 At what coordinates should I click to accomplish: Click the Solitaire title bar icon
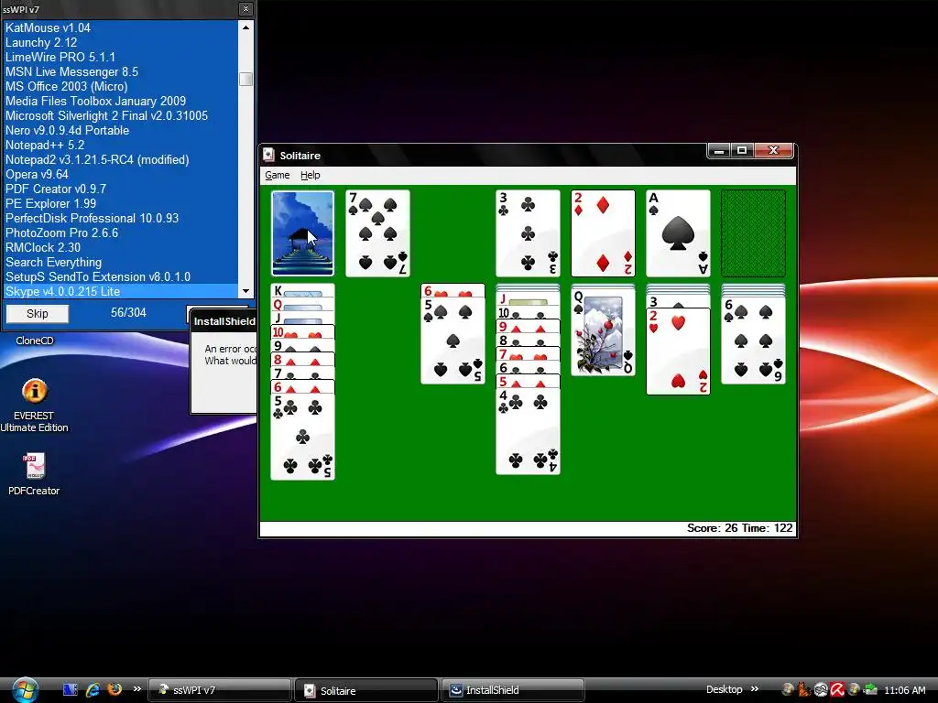(269, 156)
